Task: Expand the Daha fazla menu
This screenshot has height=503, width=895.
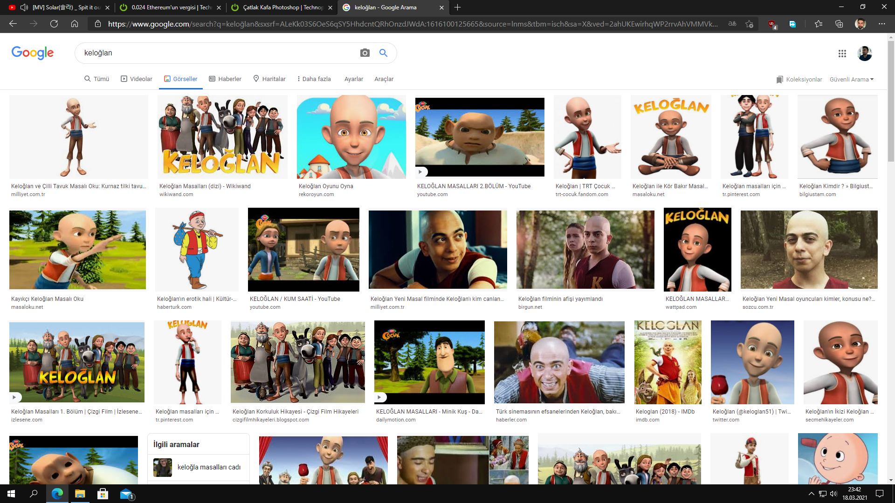Action: 314,79
